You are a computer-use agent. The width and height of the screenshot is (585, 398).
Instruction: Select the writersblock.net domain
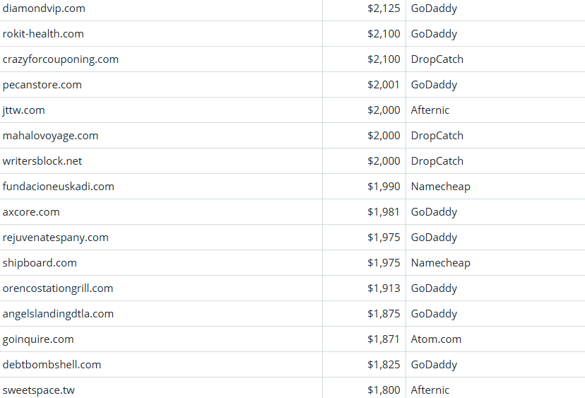[42, 161]
